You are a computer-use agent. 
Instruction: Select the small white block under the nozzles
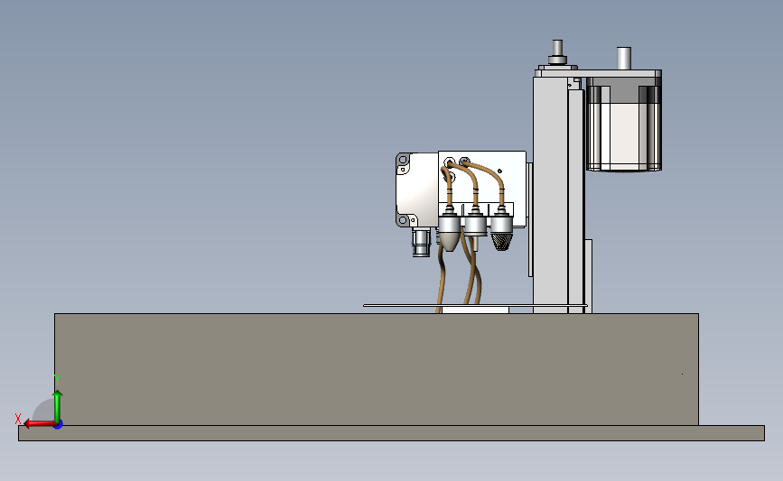click(475, 310)
